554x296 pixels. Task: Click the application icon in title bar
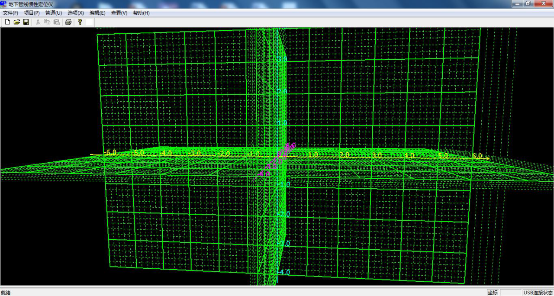tap(4, 4)
